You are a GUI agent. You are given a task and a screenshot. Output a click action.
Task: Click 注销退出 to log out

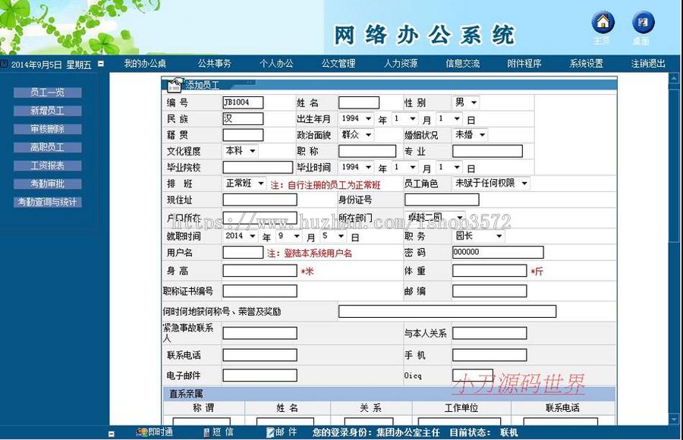647,64
